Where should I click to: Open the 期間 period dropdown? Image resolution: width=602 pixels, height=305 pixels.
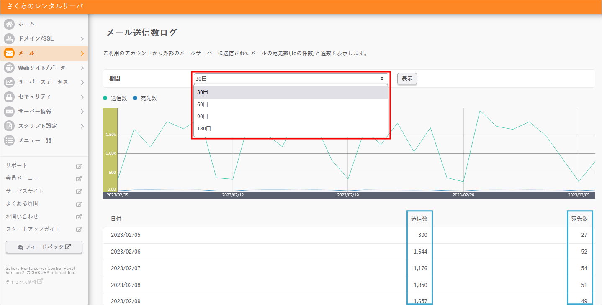pyautogui.click(x=290, y=78)
